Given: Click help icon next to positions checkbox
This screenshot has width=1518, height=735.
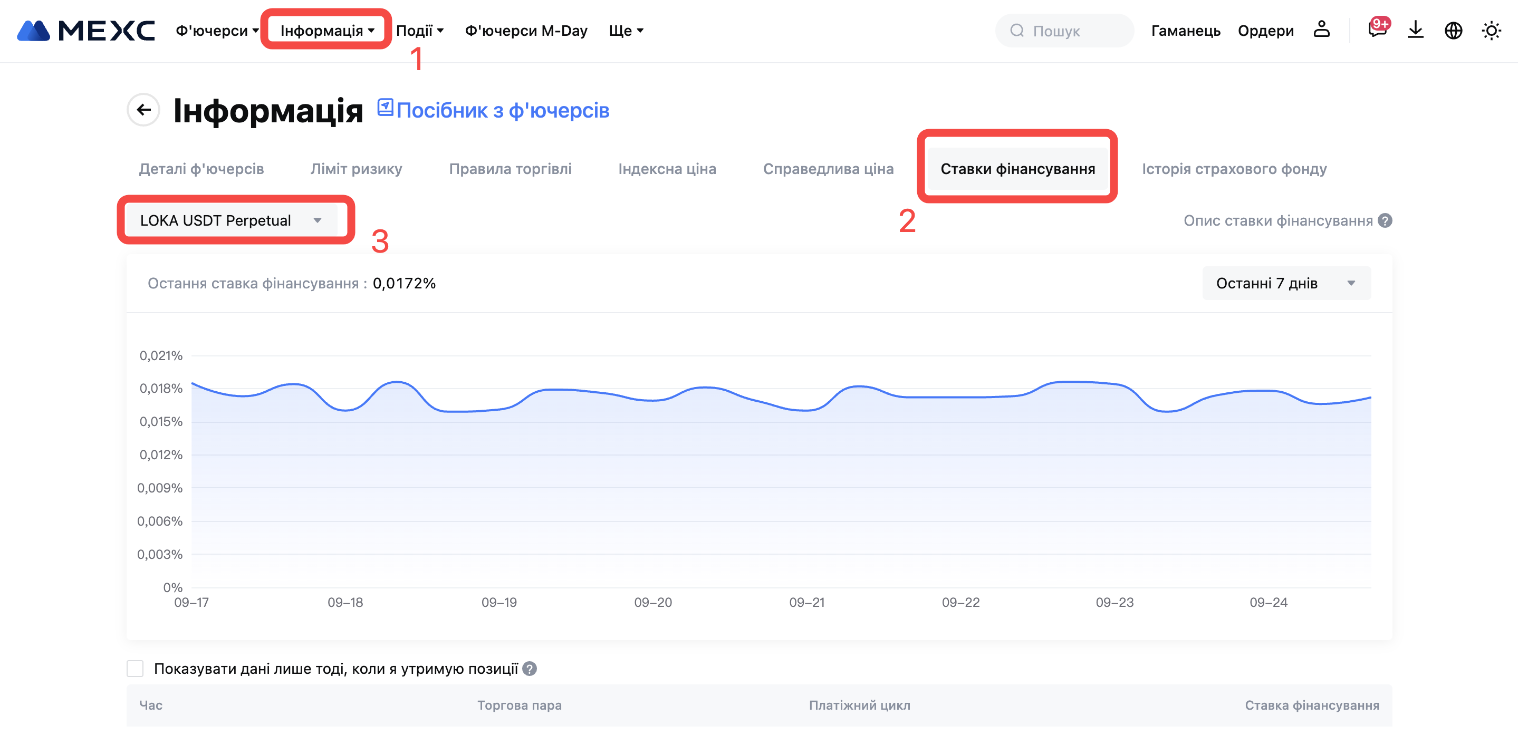Looking at the screenshot, I should [x=529, y=669].
